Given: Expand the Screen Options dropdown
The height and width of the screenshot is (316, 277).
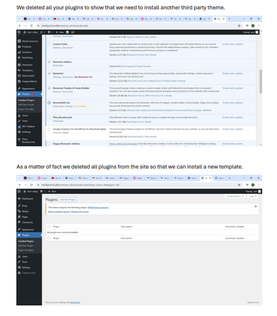Looking at the screenshot, I should (x=235, y=196).
